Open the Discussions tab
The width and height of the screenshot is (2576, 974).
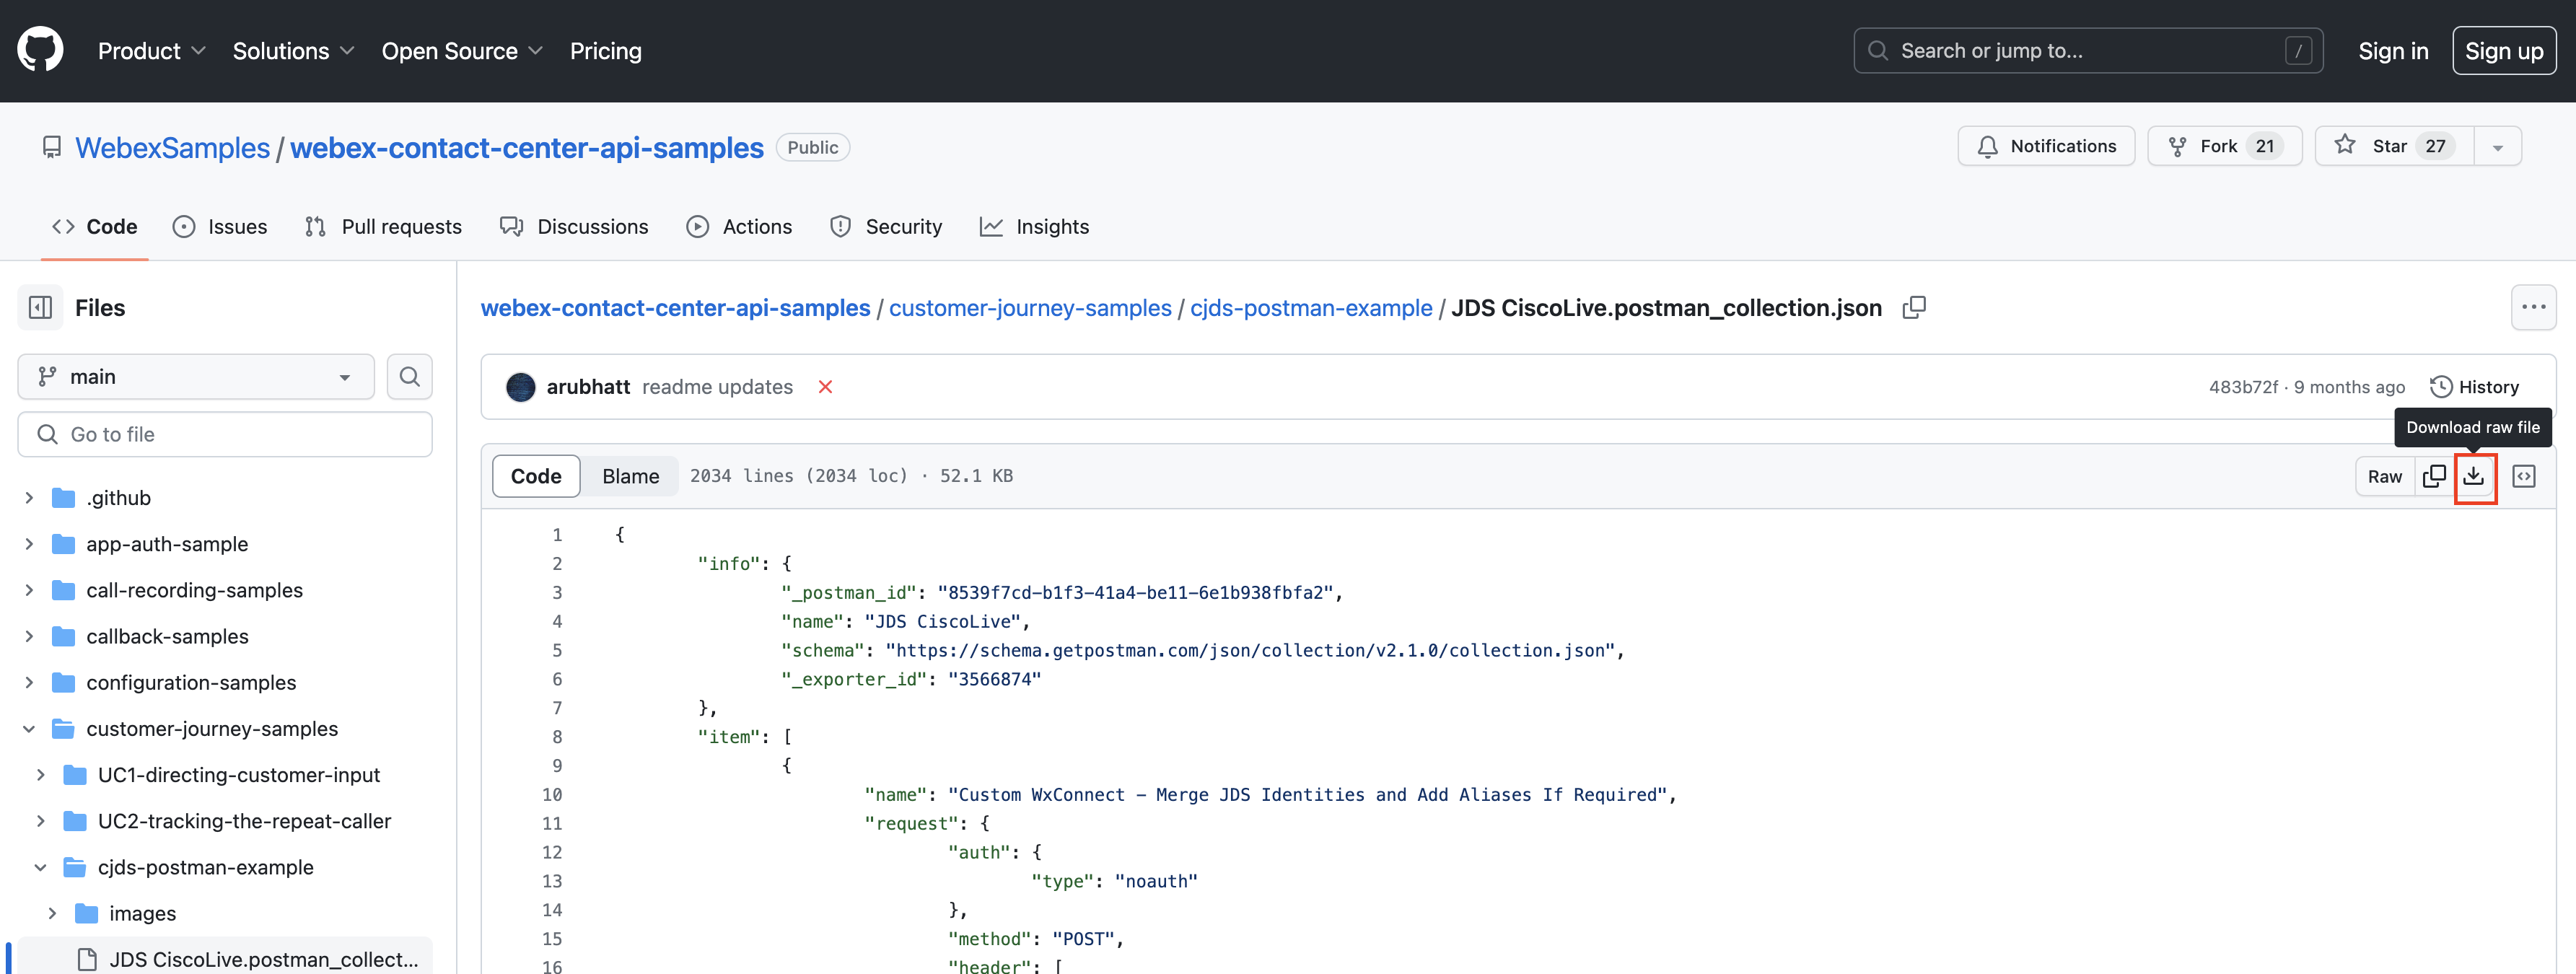[574, 227]
